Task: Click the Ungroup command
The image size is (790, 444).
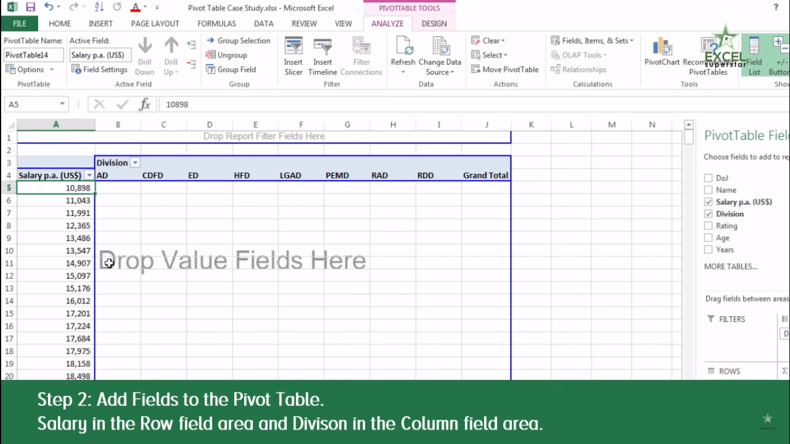Action: (226, 55)
